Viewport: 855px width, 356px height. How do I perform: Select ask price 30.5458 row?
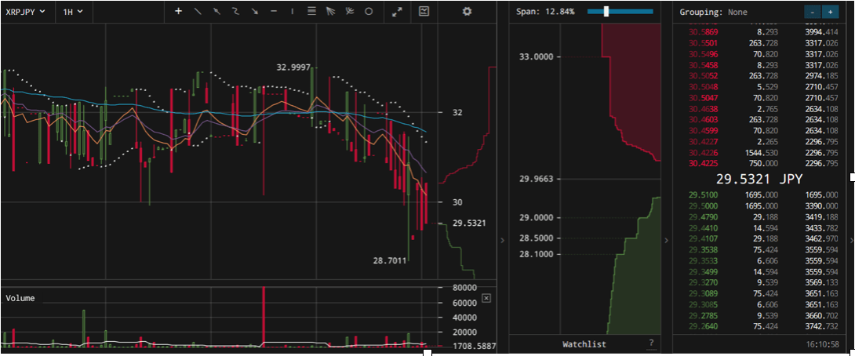(762, 65)
